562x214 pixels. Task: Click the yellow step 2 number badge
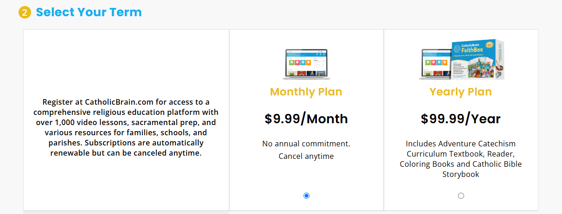tap(25, 13)
